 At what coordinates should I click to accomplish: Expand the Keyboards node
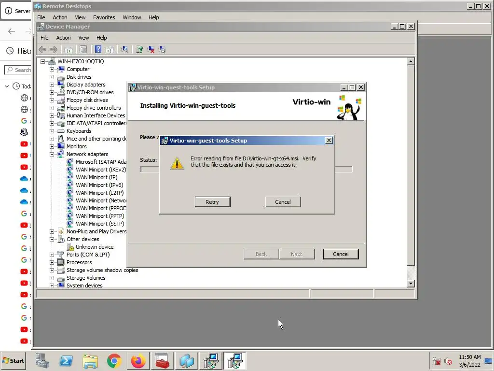[x=52, y=131]
